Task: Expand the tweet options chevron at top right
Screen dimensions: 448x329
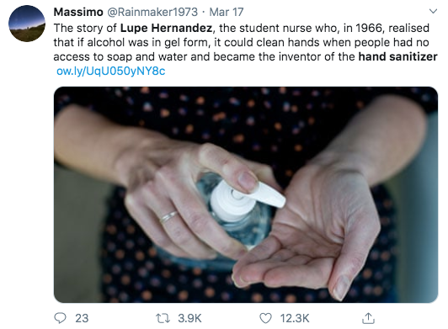Action: pyautogui.click(x=434, y=12)
